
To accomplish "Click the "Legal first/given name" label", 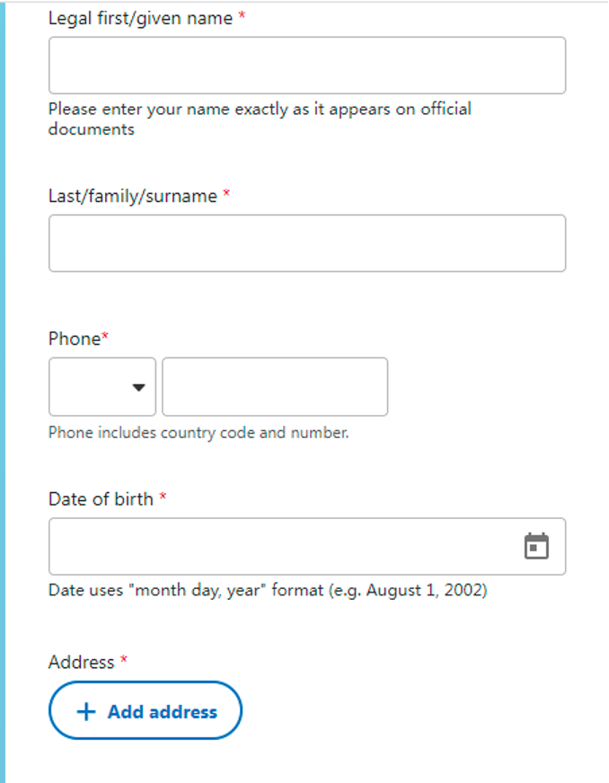I will [x=140, y=18].
